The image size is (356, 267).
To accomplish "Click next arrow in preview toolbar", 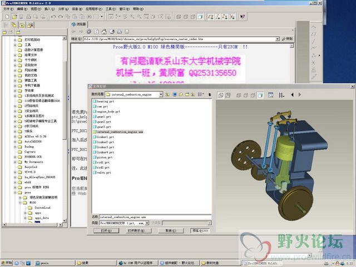I will tap(300, 95).
